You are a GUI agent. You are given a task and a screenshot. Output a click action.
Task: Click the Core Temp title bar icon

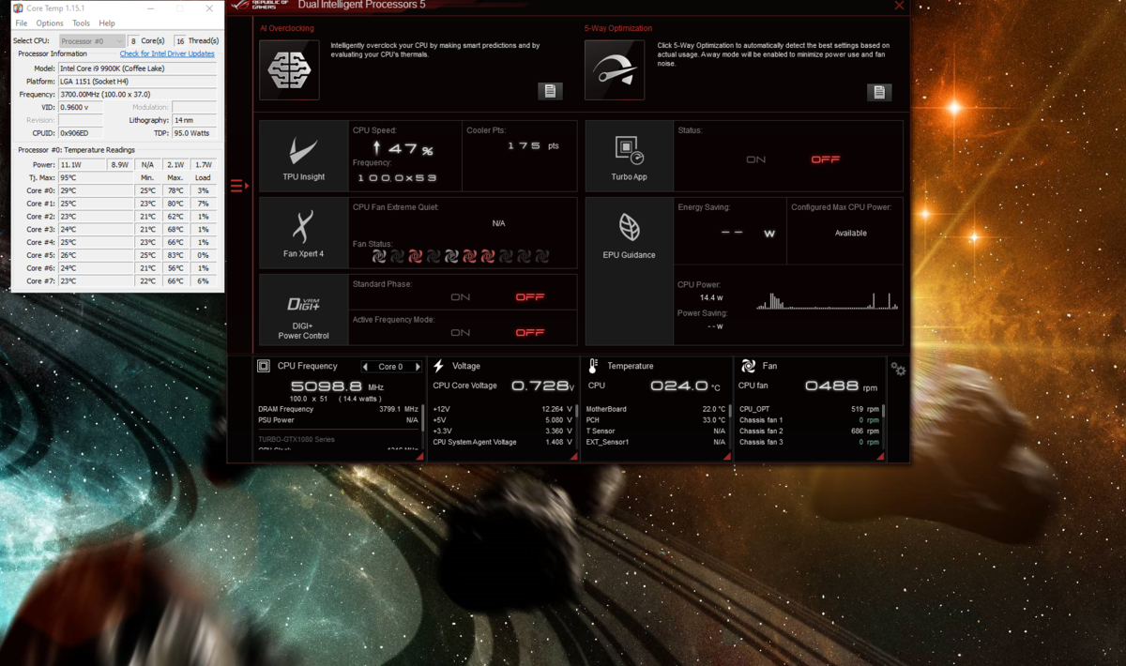tap(18, 8)
